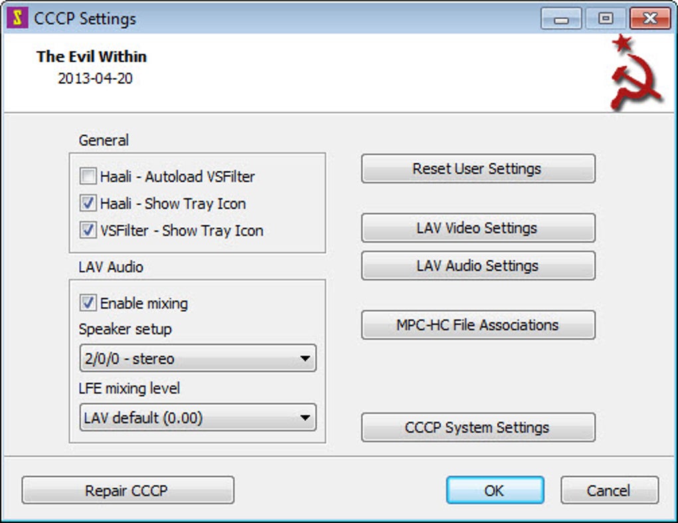Click the hammer and sickle logo

pyautogui.click(x=635, y=73)
